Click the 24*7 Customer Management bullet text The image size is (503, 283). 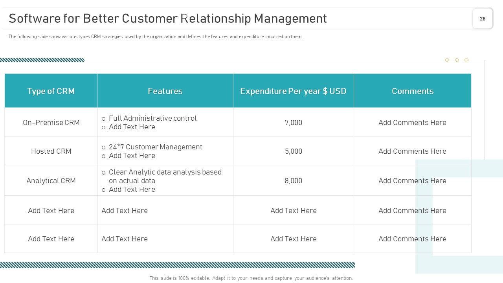tap(155, 147)
